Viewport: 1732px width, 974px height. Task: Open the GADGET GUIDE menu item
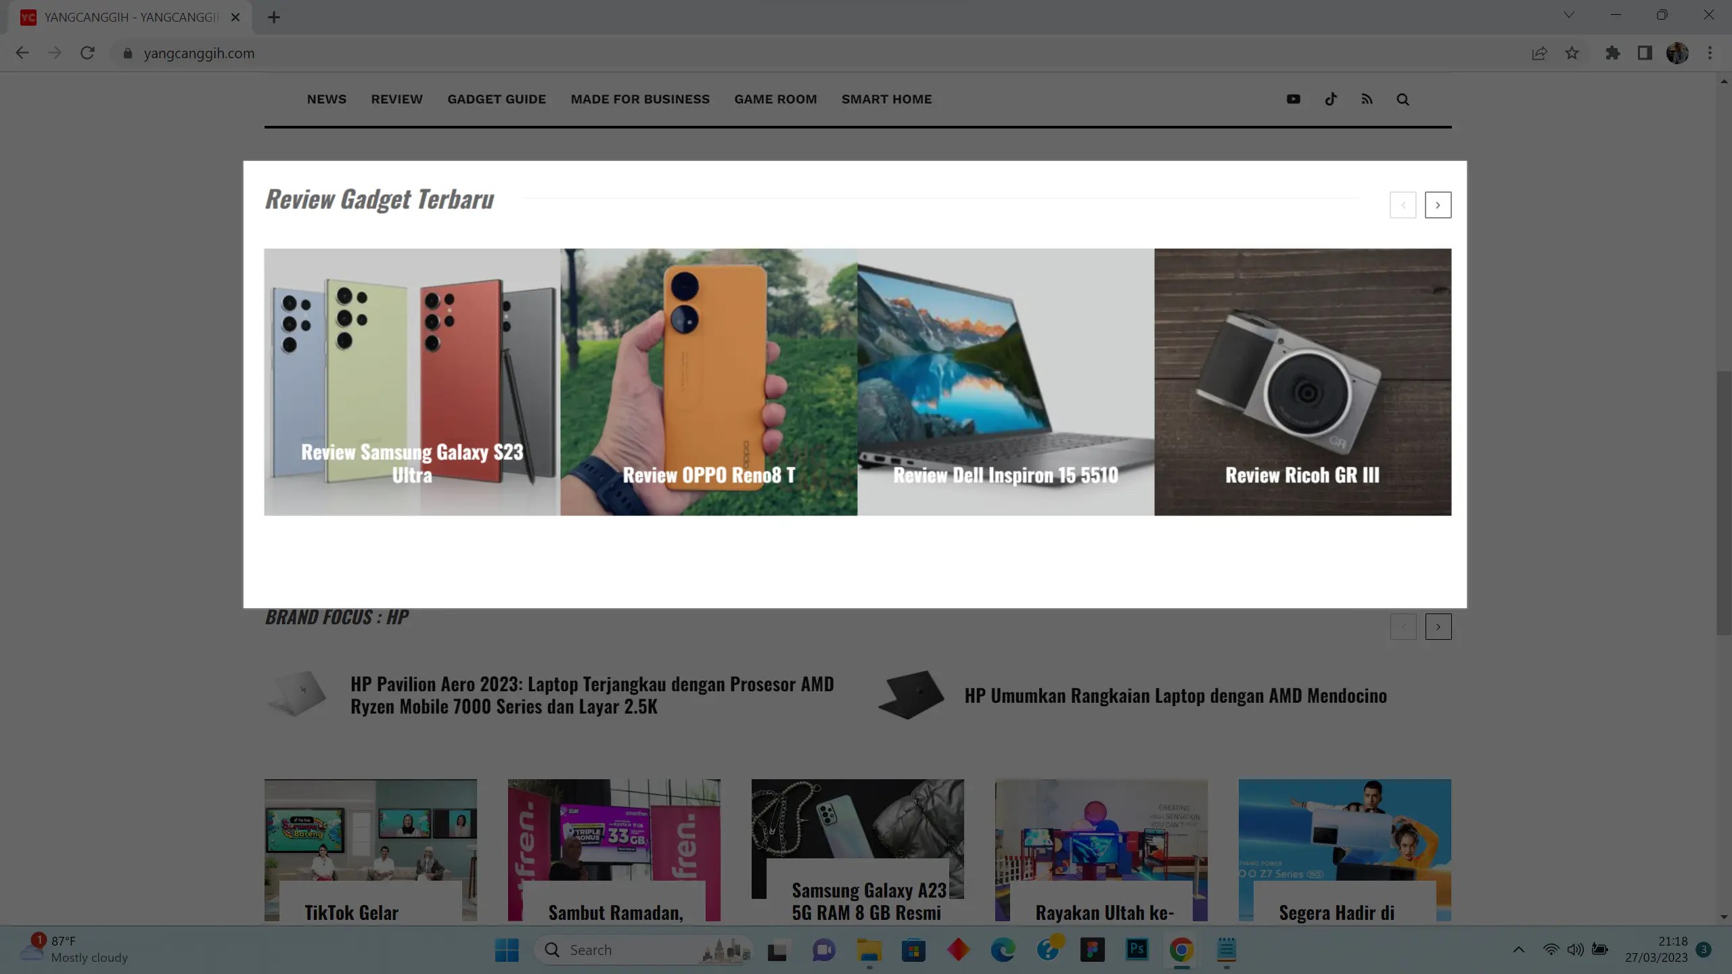tap(496, 99)
